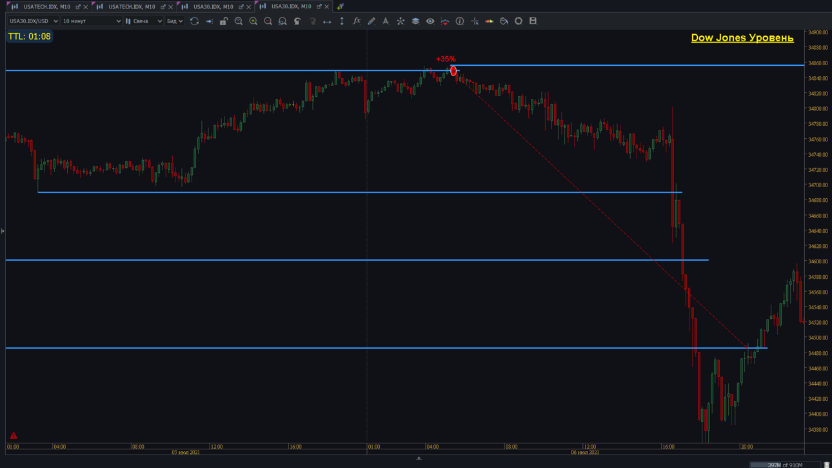
Task: Click the 06 июл 2021 date label
Action: point(584,453)
